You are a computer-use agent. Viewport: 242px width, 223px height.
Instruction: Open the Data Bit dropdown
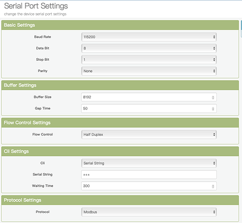149,48
